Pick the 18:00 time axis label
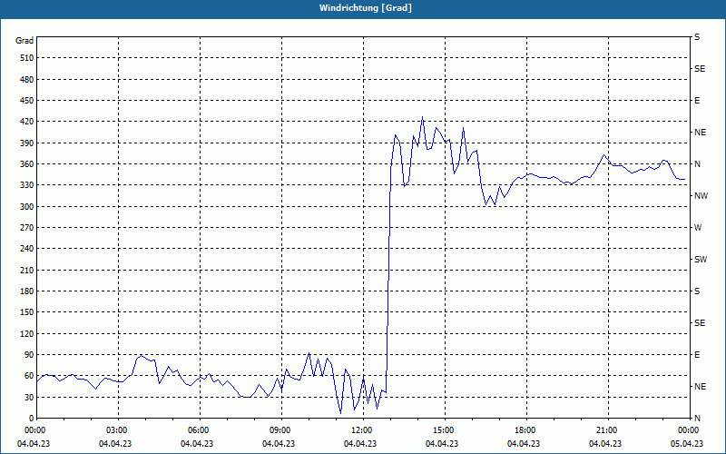This screenshot has height=454, width=726. click(526, 430)
